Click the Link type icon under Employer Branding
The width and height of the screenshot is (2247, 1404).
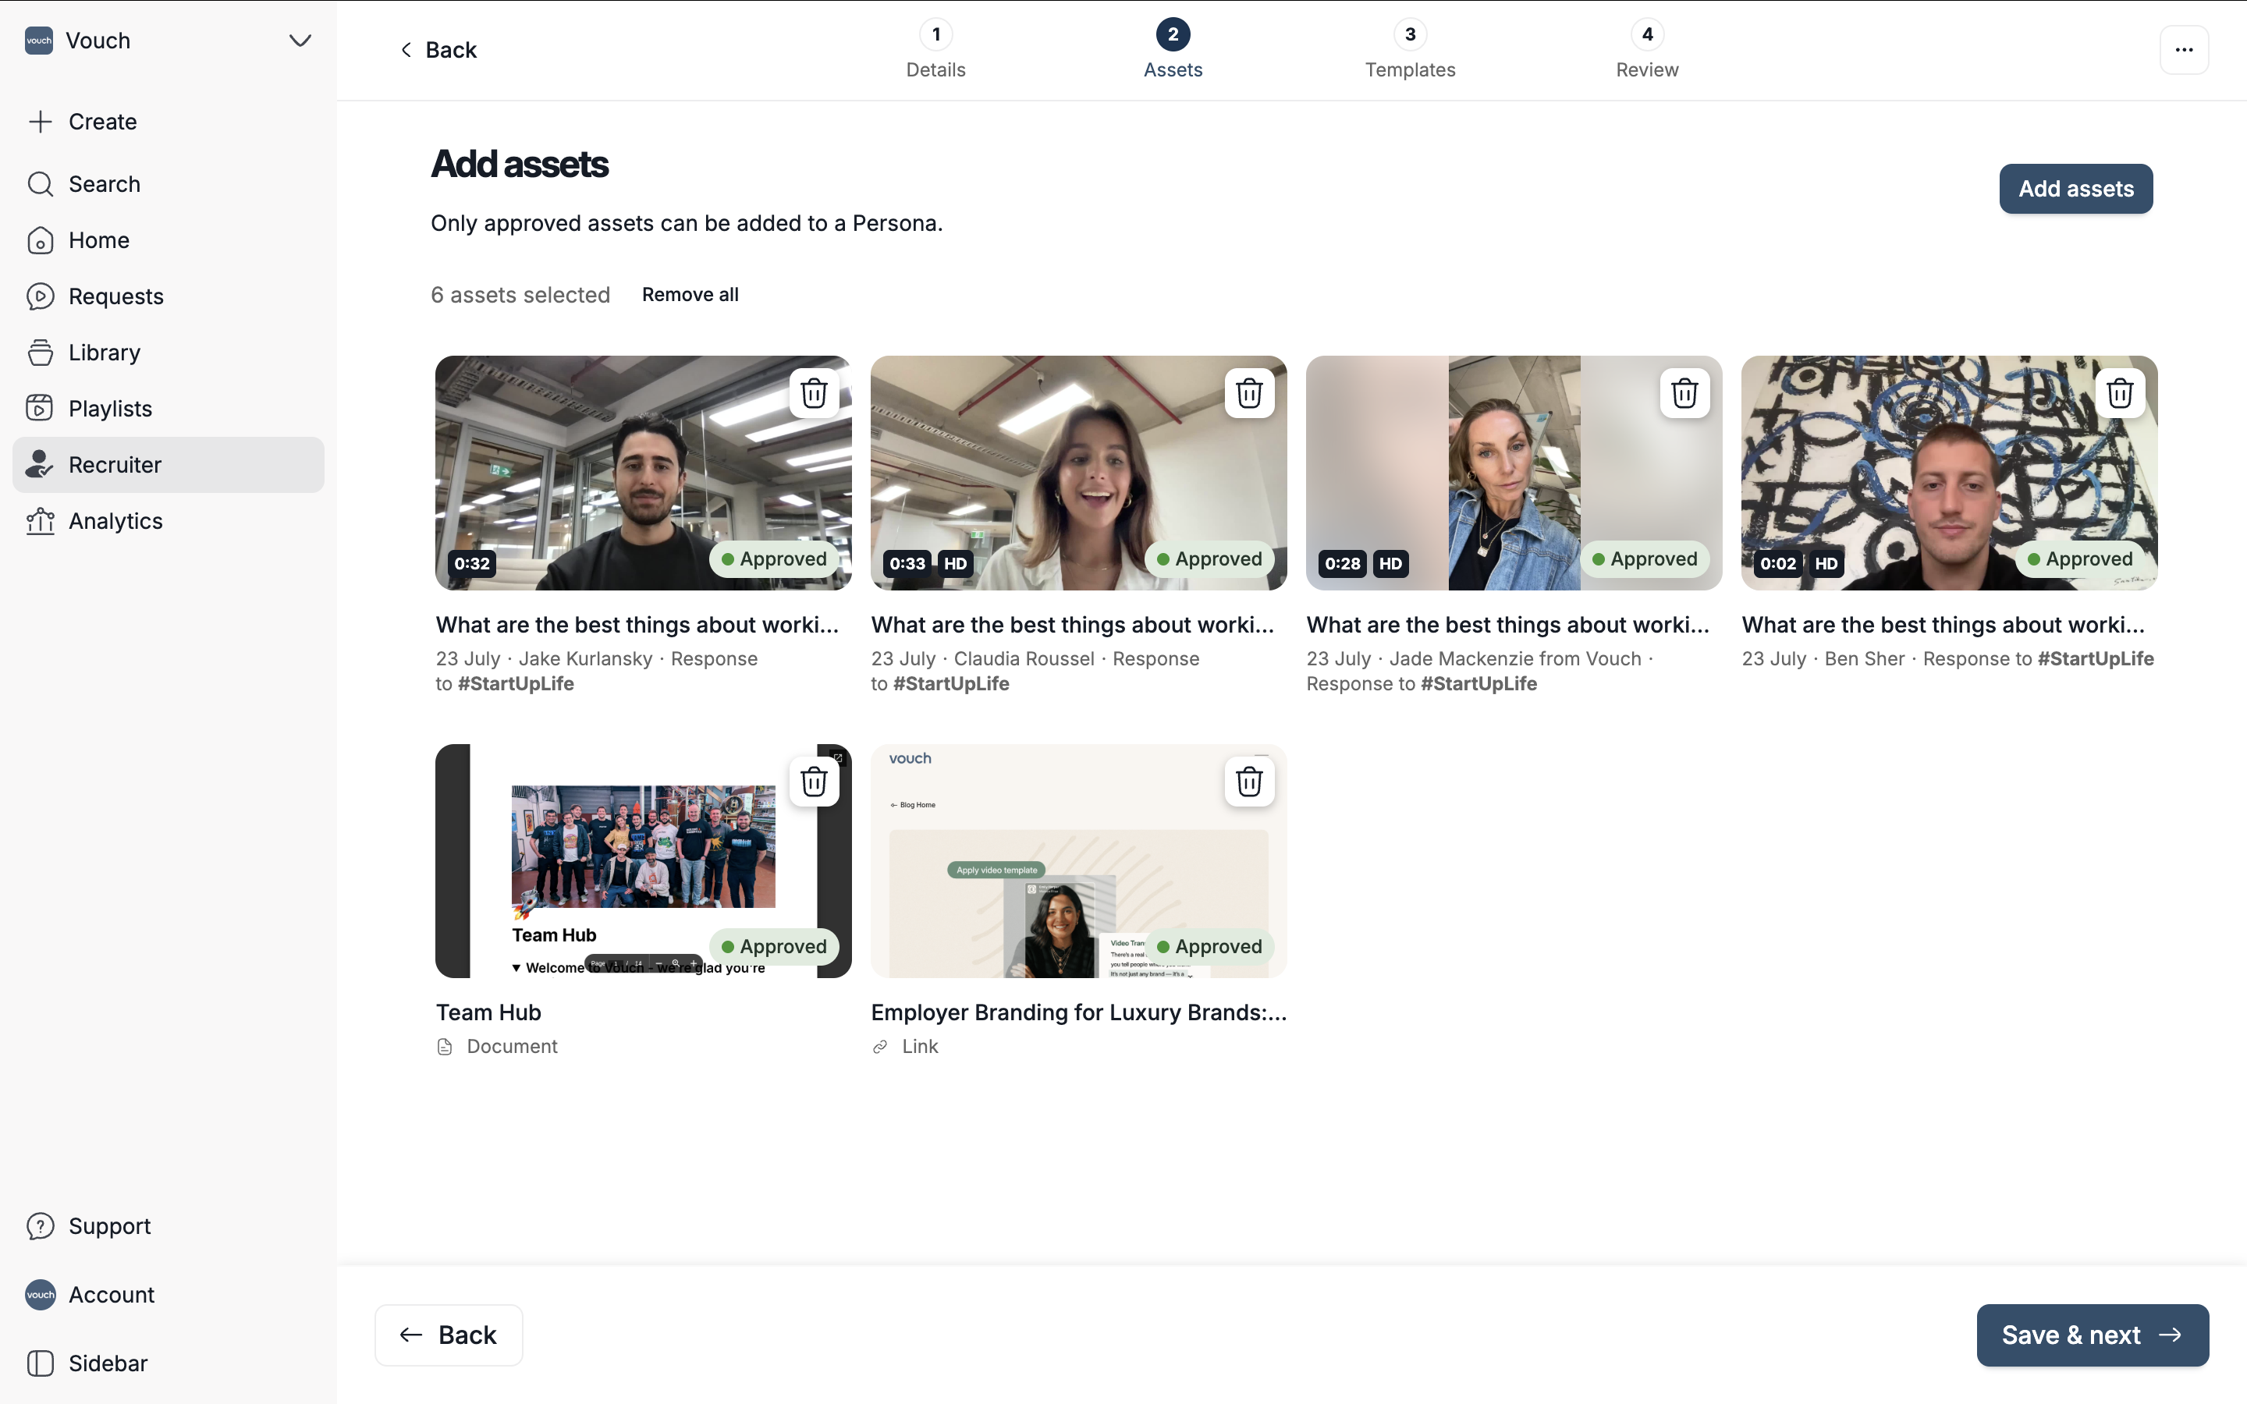[x=880, y=1048]
